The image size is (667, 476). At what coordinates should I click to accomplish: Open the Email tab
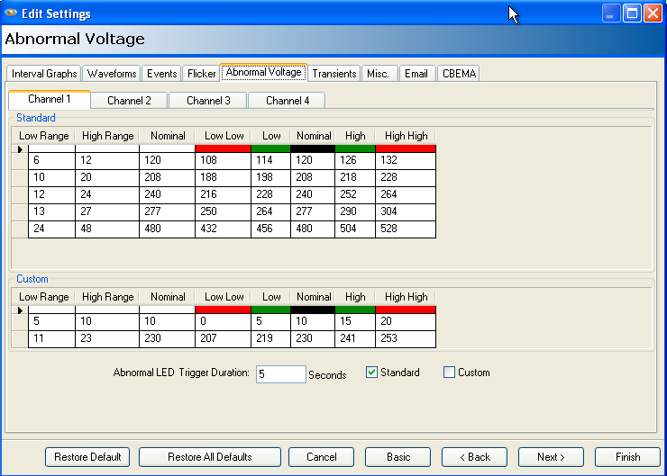[416, 74]
